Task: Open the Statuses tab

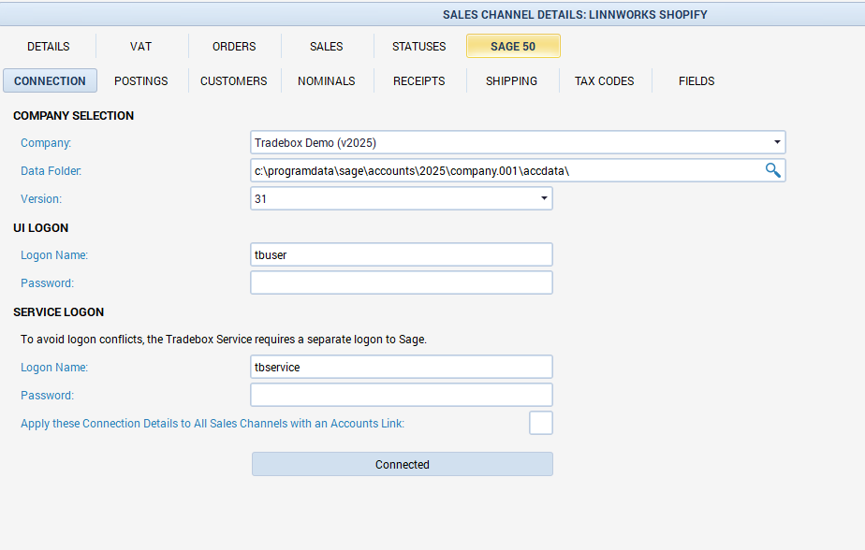Action: click(x=419, y=46)
